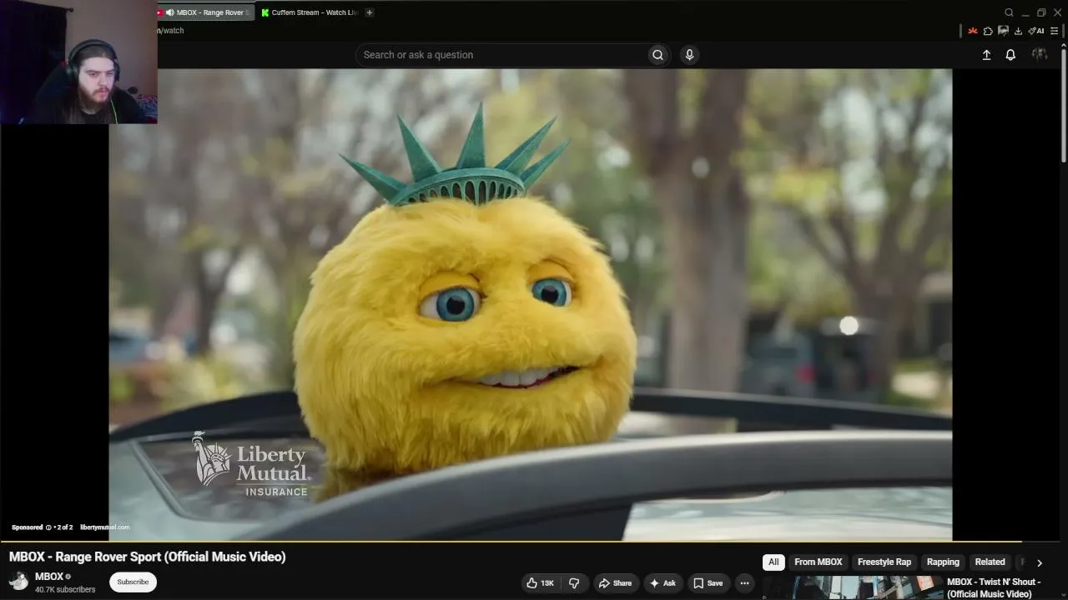Select the Rapping filter chip
1068x600 pixels.
[x=943, y=562]
